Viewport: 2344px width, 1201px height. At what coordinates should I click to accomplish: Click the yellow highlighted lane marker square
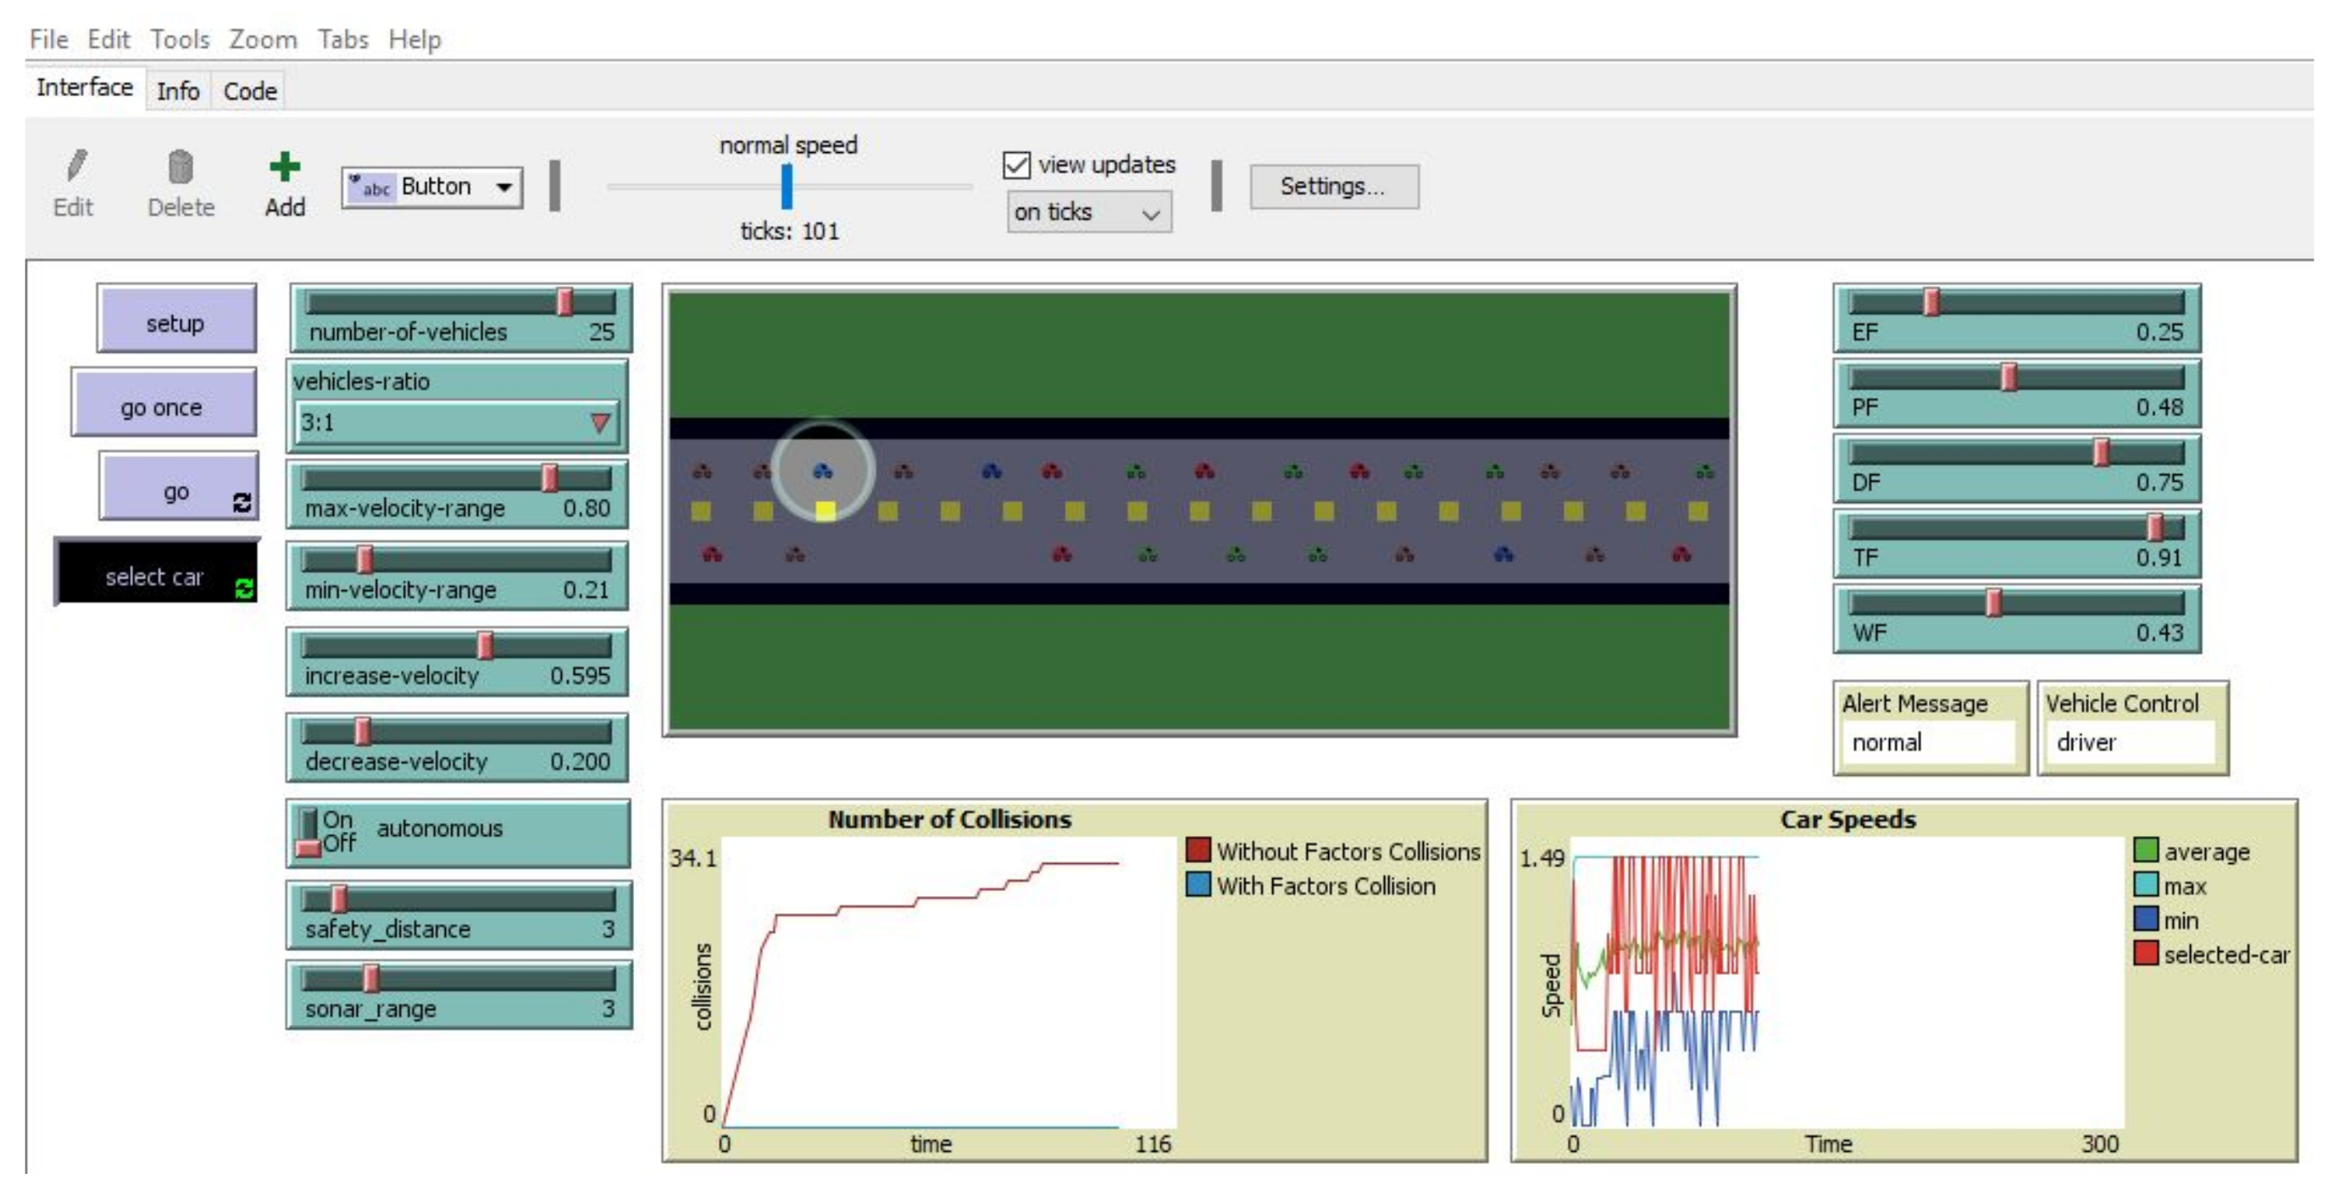click(825, 511)
